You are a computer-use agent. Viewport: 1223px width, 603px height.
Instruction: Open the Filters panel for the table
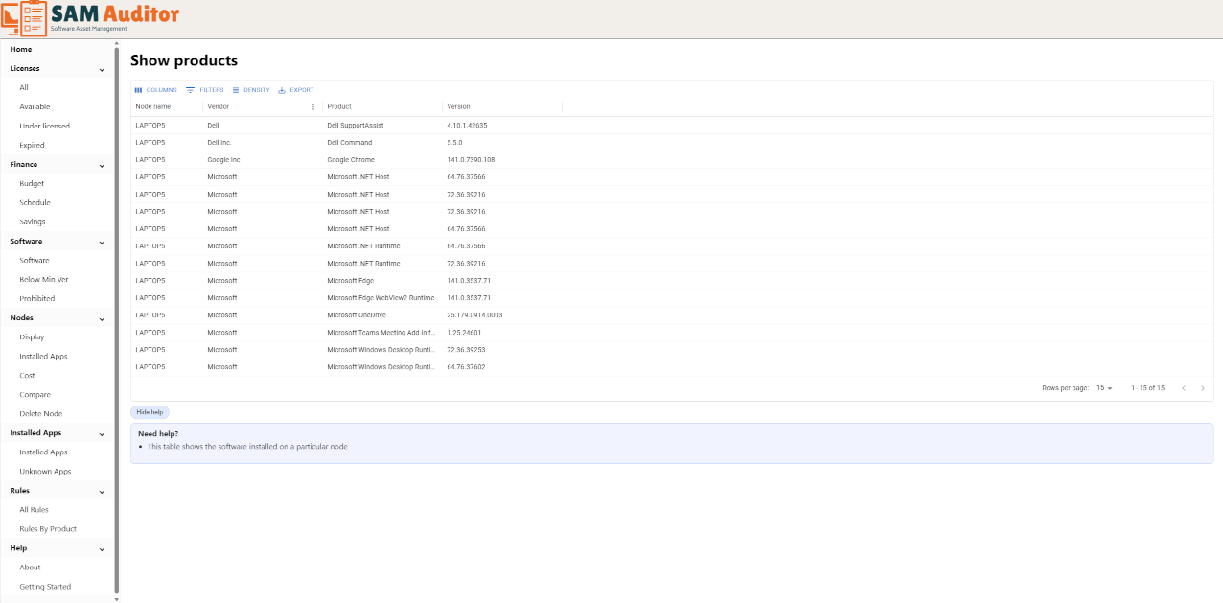tap(204, 90)
